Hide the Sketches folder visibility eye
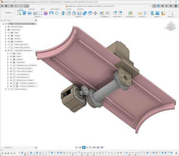Screen dimensions: 179x156 click(x=8, y=39)
